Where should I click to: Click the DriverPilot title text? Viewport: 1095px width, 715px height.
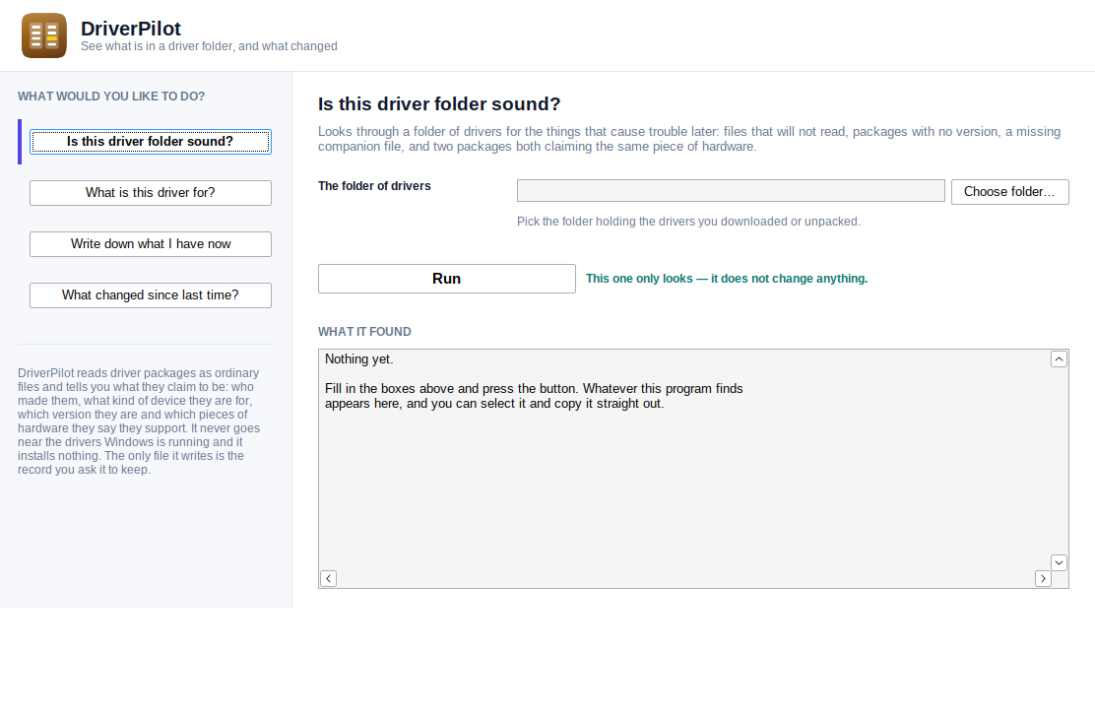pos(131,29)
